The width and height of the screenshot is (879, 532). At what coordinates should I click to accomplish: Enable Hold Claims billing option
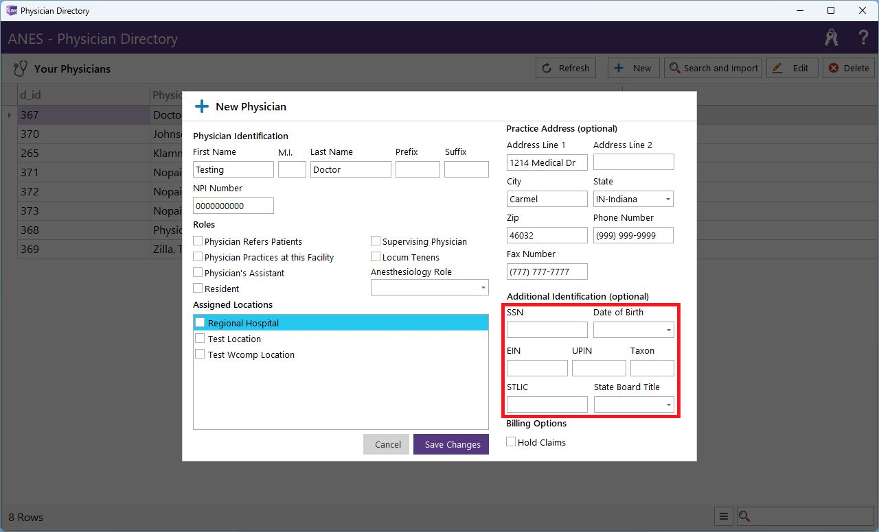[x=511, y=442]
